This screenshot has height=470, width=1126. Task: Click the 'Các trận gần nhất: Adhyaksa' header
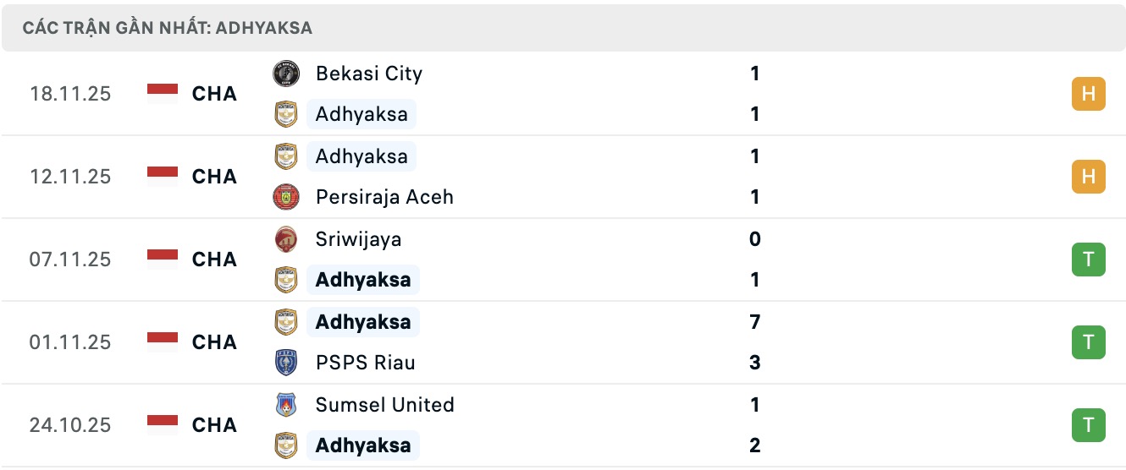[168, 28]
